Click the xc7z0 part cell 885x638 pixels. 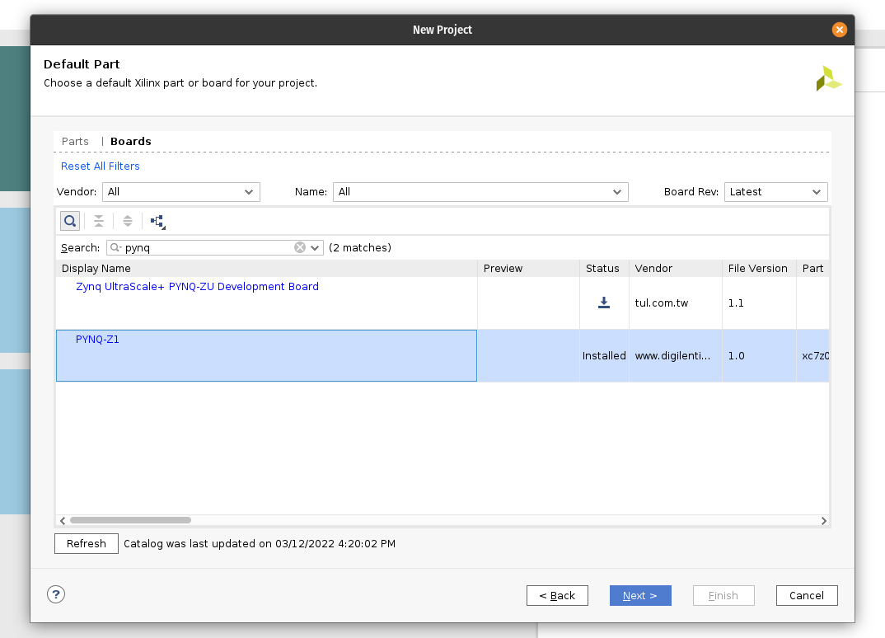tap(812, 356)
